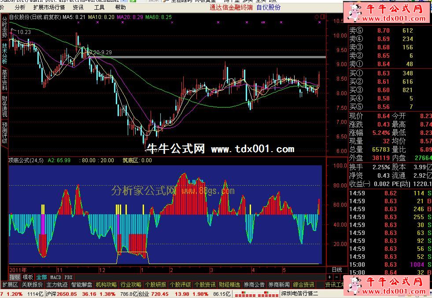Viewport: 432px width, 298px height.
Task: Switch to the 技术分析 side tab
Action: click(4, 53)
